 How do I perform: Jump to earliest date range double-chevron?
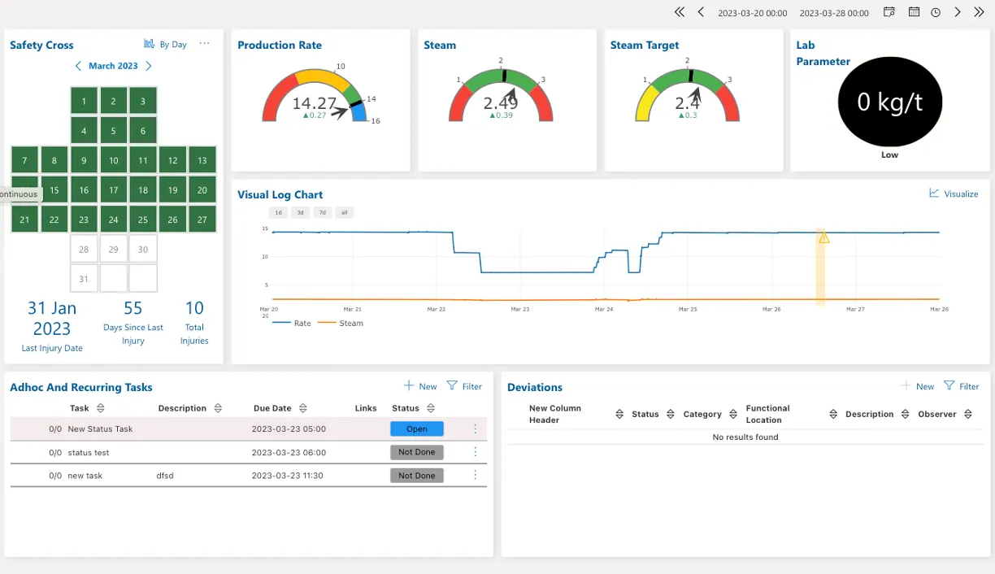coord(680,12)
